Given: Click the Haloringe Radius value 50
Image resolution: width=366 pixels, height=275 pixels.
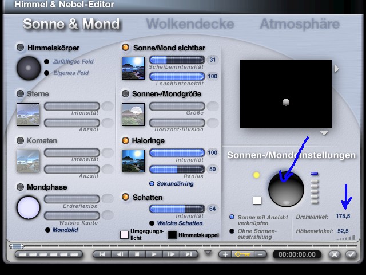Looking at the screenshot, I should pyautogui.click(x=213, y=170).
